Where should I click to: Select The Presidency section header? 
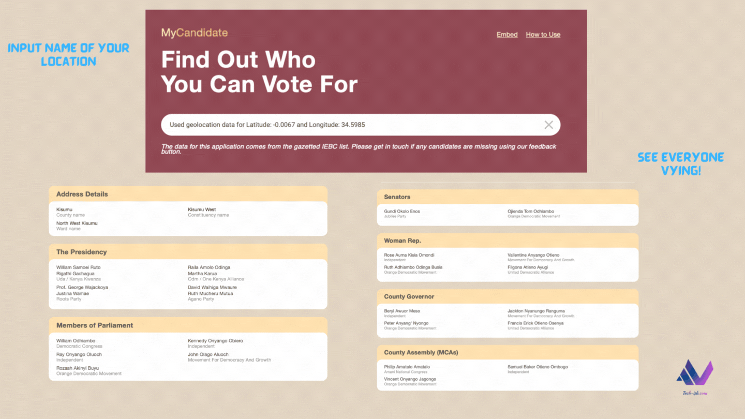(x=188, y=252)
